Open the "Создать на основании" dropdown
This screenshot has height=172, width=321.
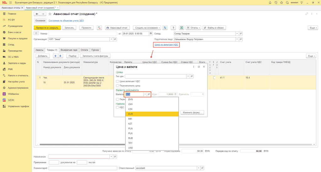coord(147,28)
